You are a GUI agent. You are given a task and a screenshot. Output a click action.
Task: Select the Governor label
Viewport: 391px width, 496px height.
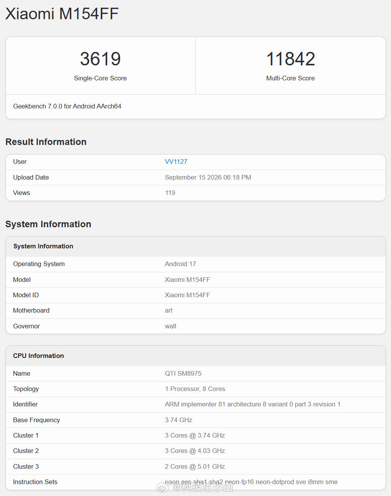pyautogui.click(x=27, y=326)
